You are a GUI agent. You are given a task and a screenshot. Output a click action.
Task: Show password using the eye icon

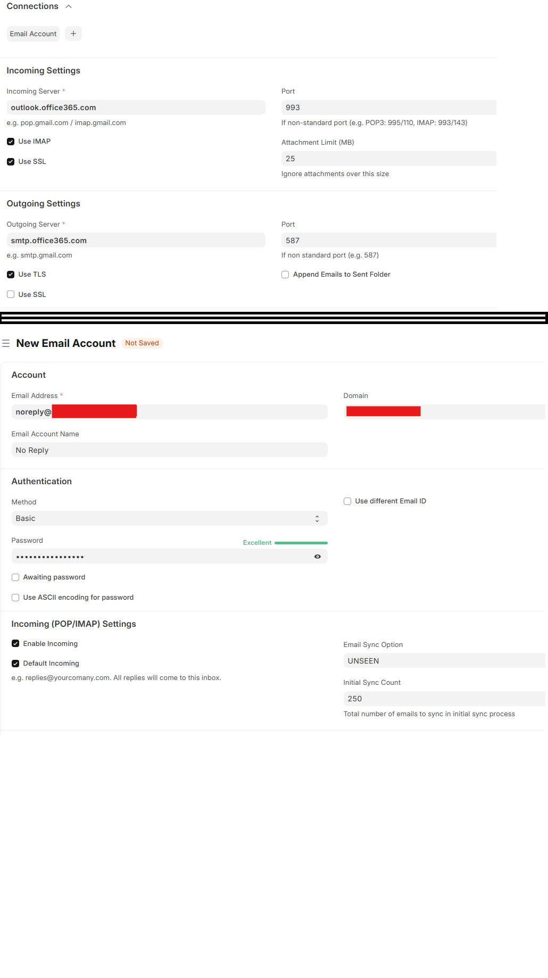click(x=318, y=557)
